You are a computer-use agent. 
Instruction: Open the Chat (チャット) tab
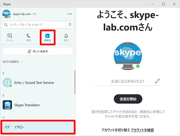pos(10,37)
